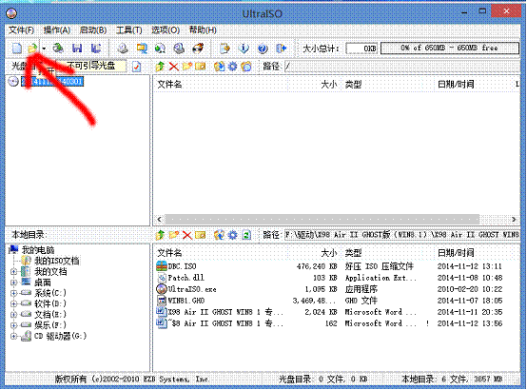Open the 选项(O) menu
This screenshot has width=527, height=390.
pyautogui.click(x=166, y=30)
